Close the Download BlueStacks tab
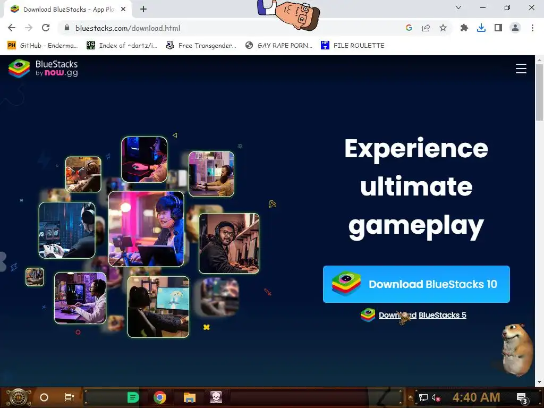 123,10
